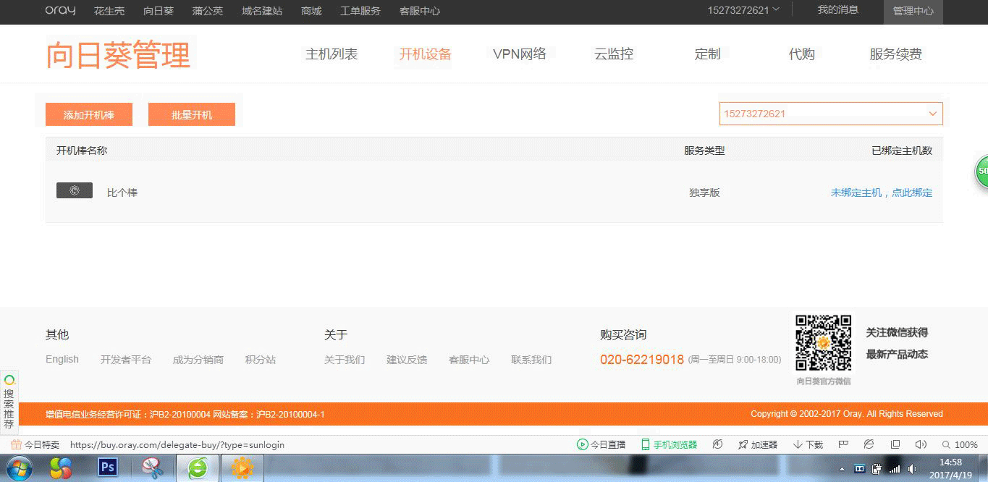The height and width of the screenshot is (482, 988).
Task: Open 成为分销商 footer link
Action: [198, 360]
